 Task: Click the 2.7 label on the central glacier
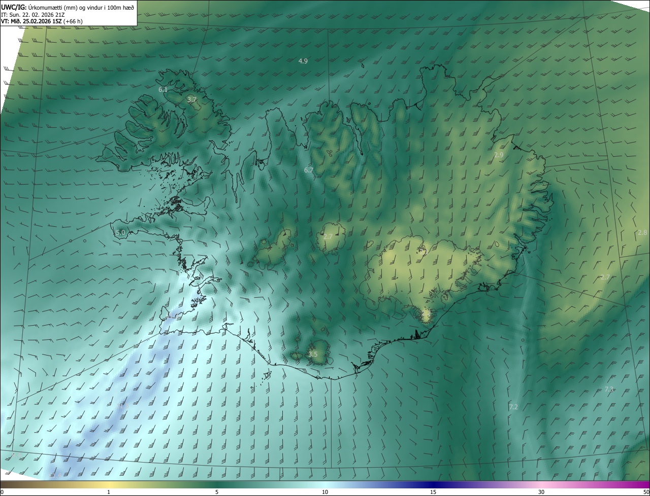point(328,237)
